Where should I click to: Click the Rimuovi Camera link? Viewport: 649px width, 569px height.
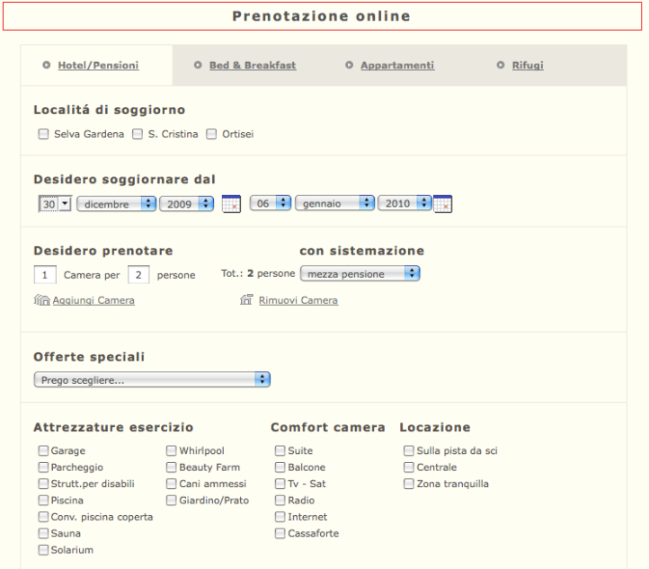click(298, 300)
